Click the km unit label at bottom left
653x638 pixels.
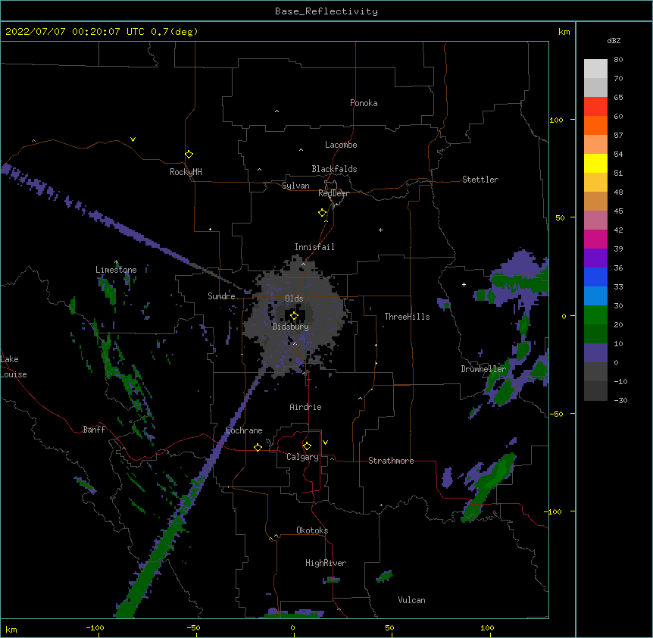(x=11, y=630)
